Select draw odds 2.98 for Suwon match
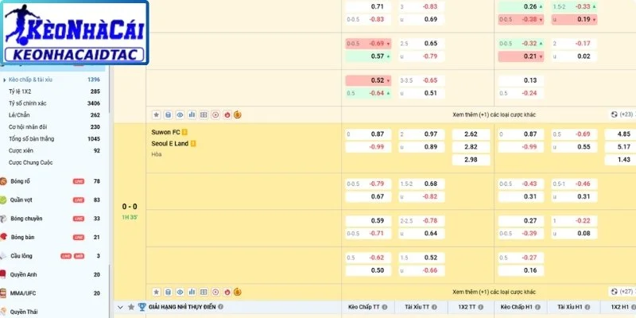The height and width of the screenshot is (318, 636). pyautogui.click(x=471, y=160)
